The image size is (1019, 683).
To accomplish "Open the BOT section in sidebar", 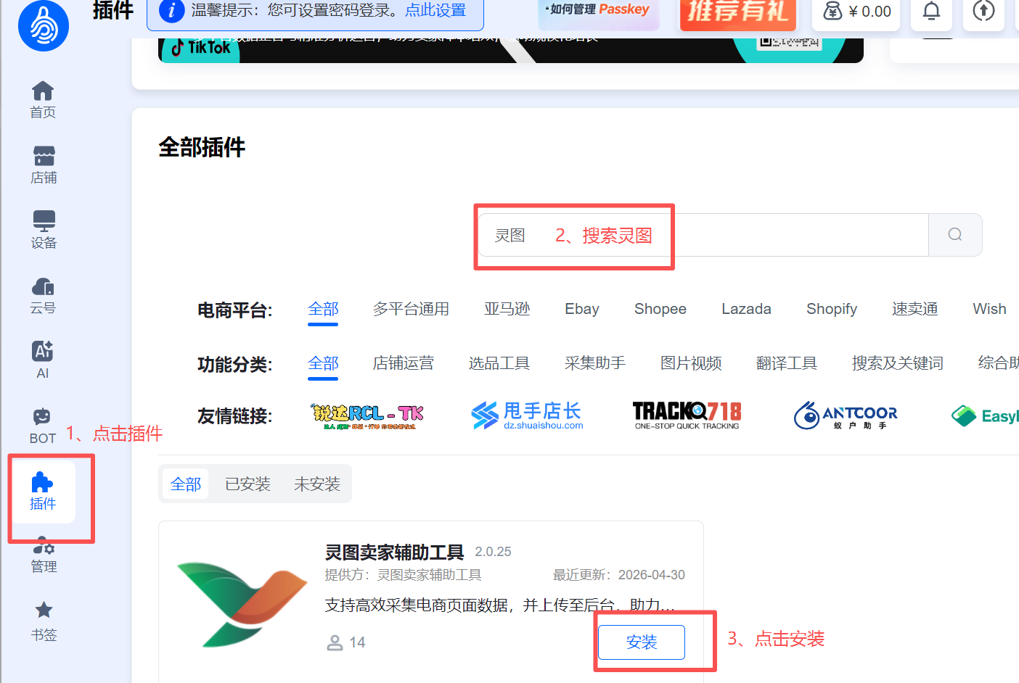I will coord(43,426).
